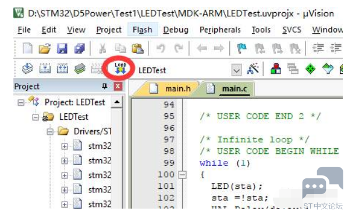Open the File menu

pyautogui.click(x=24, y=30)
